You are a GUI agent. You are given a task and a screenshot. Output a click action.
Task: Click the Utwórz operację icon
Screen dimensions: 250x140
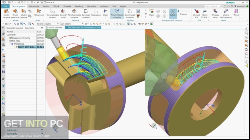23,11
